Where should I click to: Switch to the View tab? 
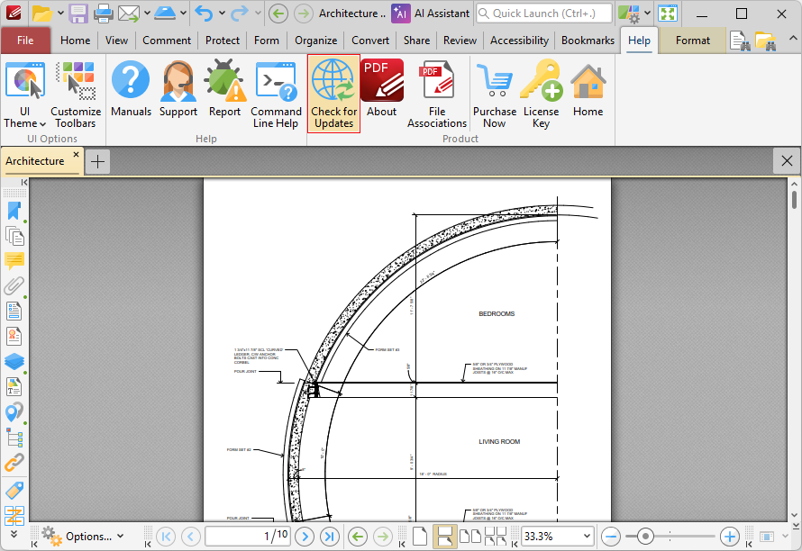pyautogui.click(x=116, y=41)
